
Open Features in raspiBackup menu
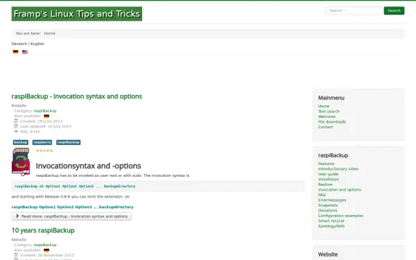326,164
